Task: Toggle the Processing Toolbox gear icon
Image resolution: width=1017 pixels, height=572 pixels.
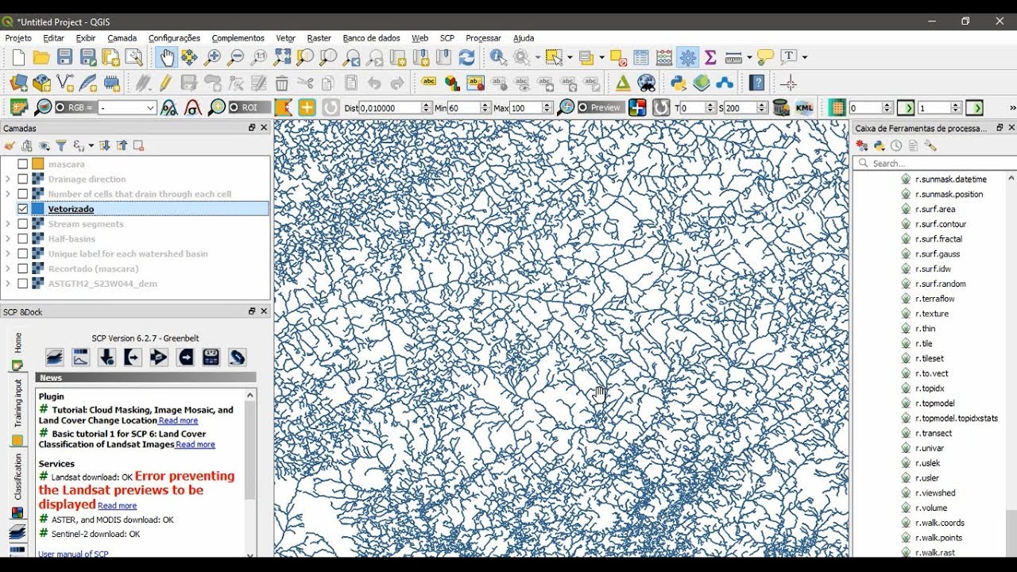Action: click(688, 57)
